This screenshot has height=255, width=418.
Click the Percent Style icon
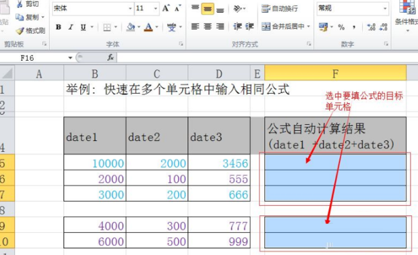coord(341,27)
